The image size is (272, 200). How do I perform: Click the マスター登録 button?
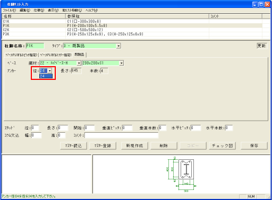click(x=103, y=146)
